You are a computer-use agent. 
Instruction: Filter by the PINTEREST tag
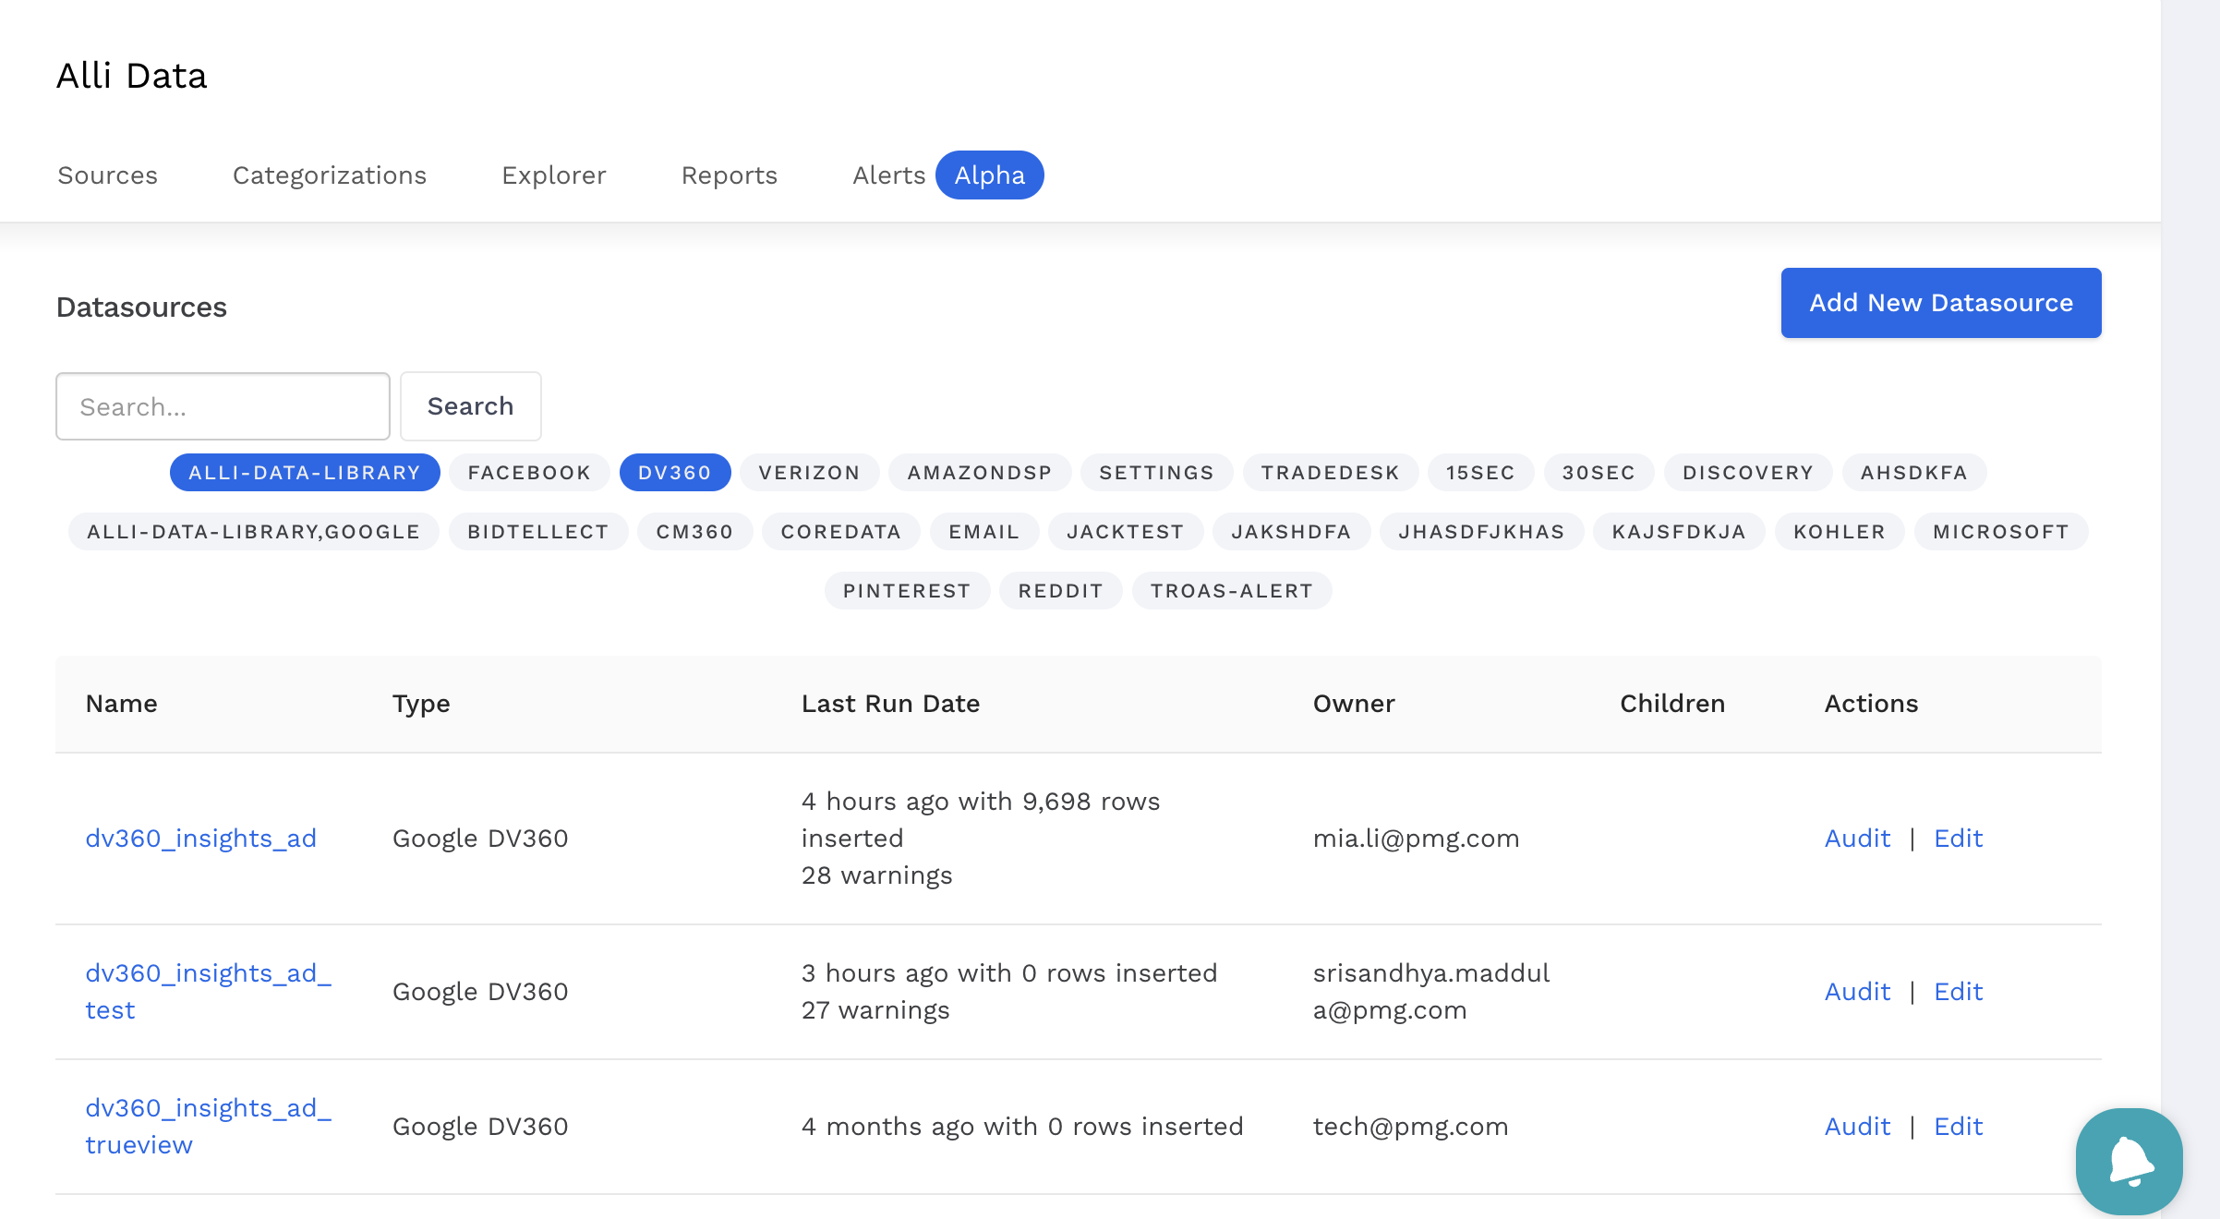click(906, 591)
